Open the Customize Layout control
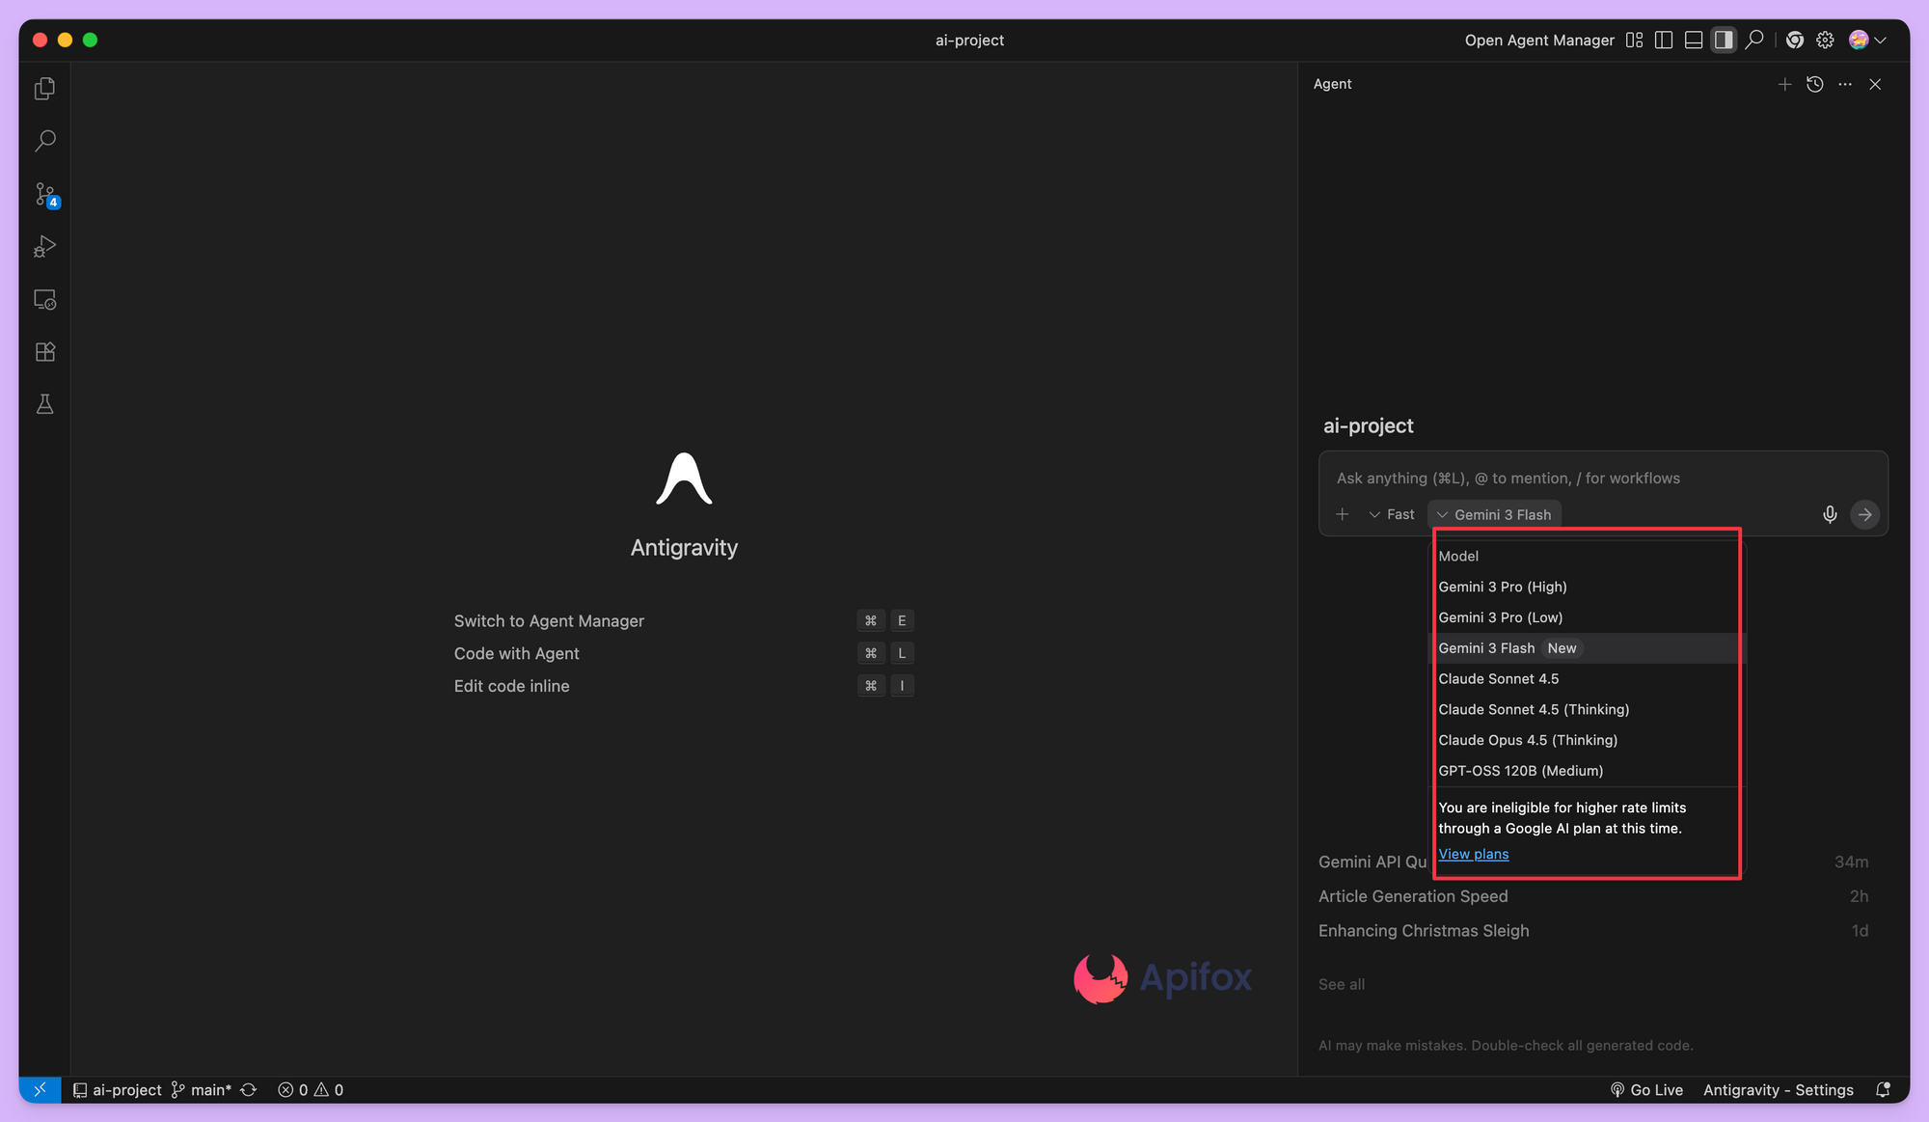Viewport: 1929px width, 1122px height. (1634, 40)
